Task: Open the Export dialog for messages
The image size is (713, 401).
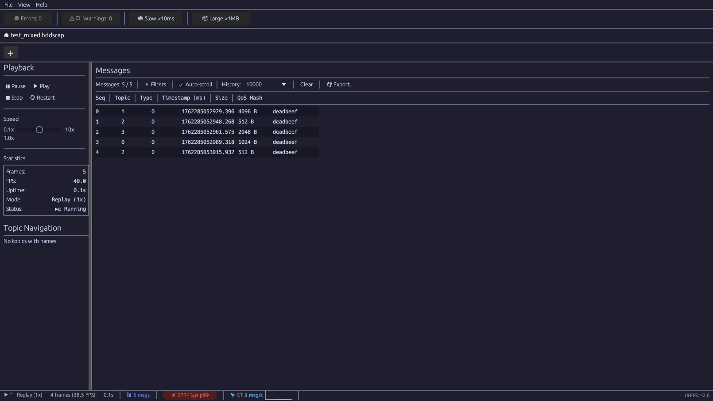Action: (x=340, y=85)
